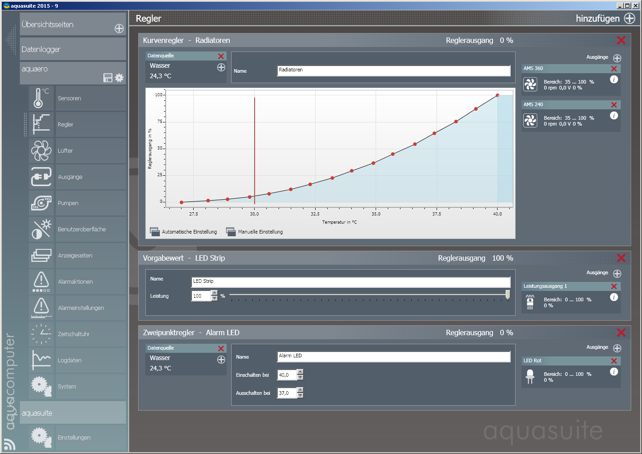
Task: Click the aquaero settings gear icon
Action: [x=119, y=78]
